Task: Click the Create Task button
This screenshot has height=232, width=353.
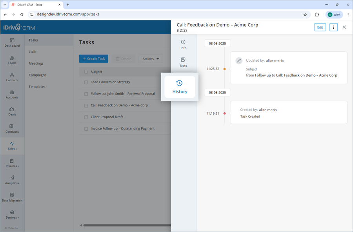Action: tap(93, 58)
